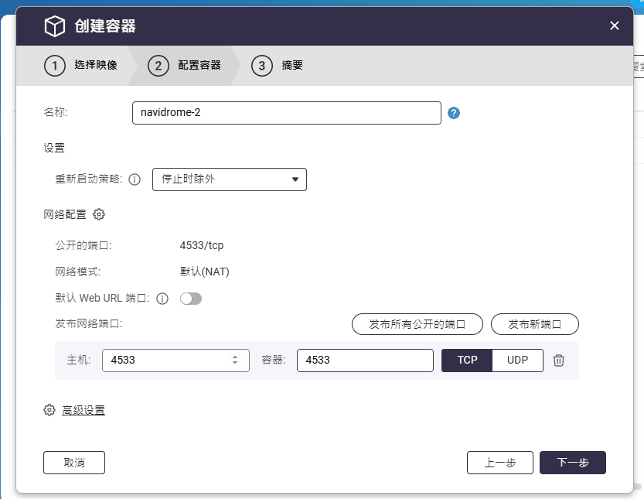Click the 创建容器 dialog title
The image size is (644, 499).
105,26
